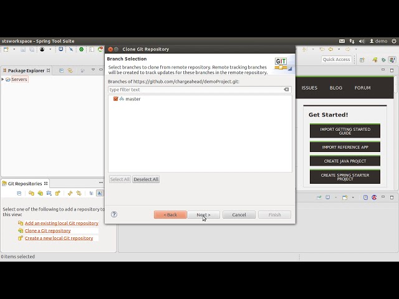Select the Java EE perspective icon

tap(392, 60)
